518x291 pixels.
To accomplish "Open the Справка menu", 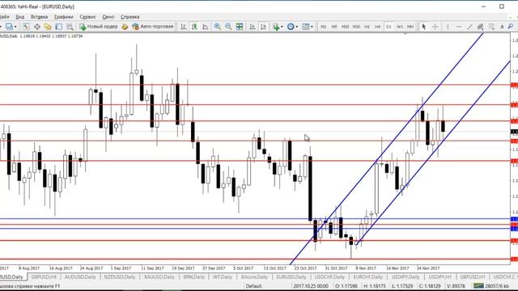I will (129, 16).
